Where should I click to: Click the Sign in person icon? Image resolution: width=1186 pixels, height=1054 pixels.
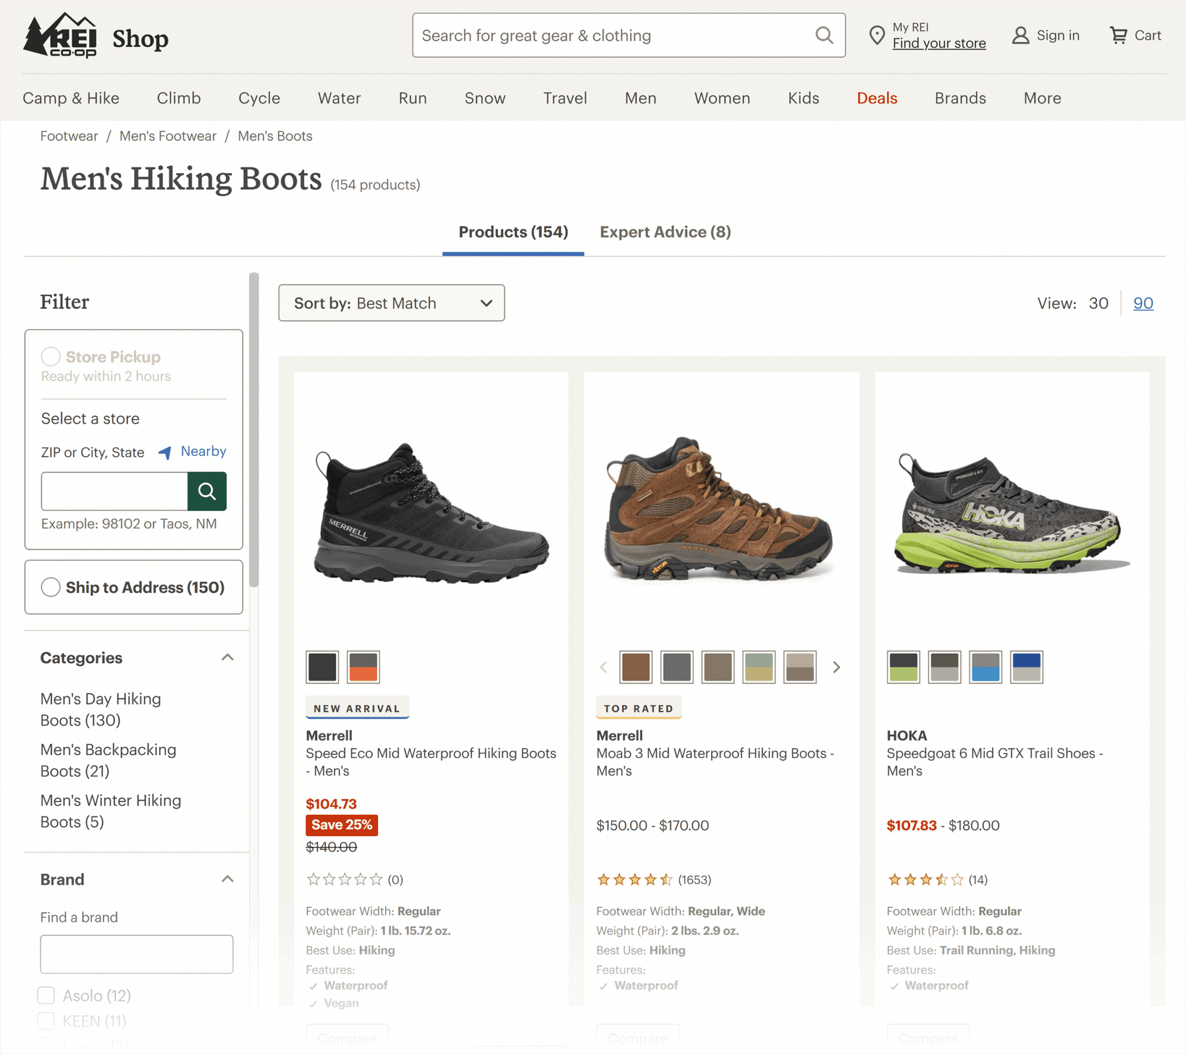click(1020, 35)
